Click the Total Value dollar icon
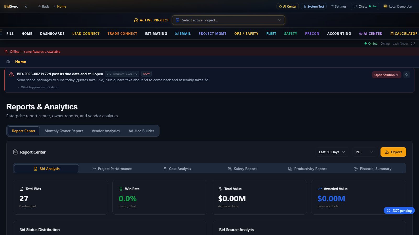The image size is (419, 235). click(x=220, y=189)
